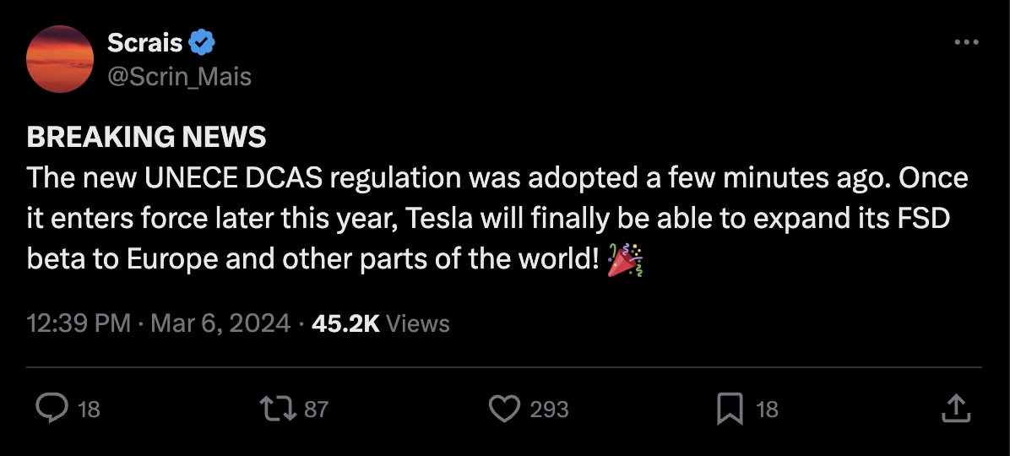Open the Scrais profile avatar picture

(x=60, y=59)
